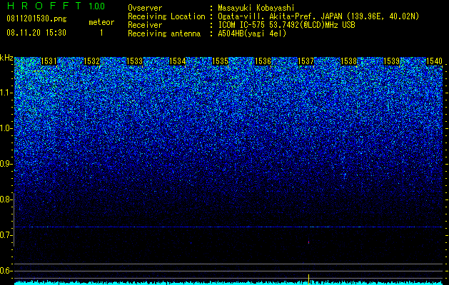Click the 1532 time marker label
The image size is (449, 285).
coord(91,61)
